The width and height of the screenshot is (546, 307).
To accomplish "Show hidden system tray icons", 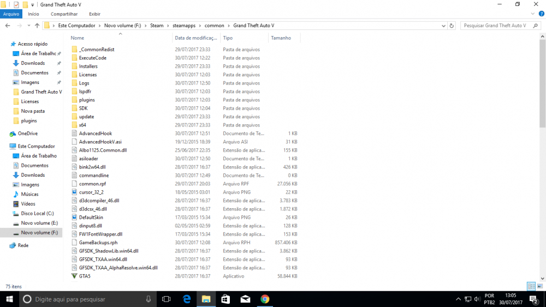I will tap(458, 299).
